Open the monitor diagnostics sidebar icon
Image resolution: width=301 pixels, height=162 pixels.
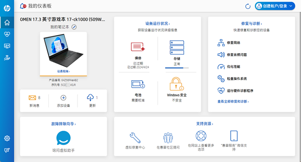coord(7,46)
